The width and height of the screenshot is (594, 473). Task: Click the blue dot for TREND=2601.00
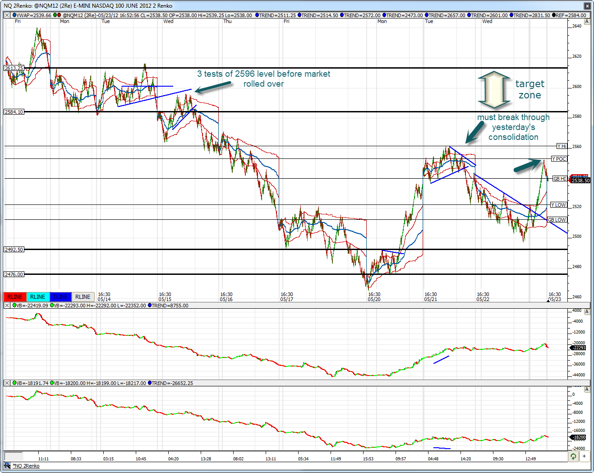coord(469,15)
